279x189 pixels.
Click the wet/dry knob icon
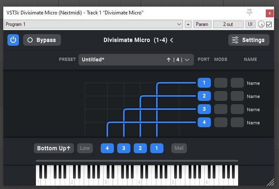tap(261, 24)
